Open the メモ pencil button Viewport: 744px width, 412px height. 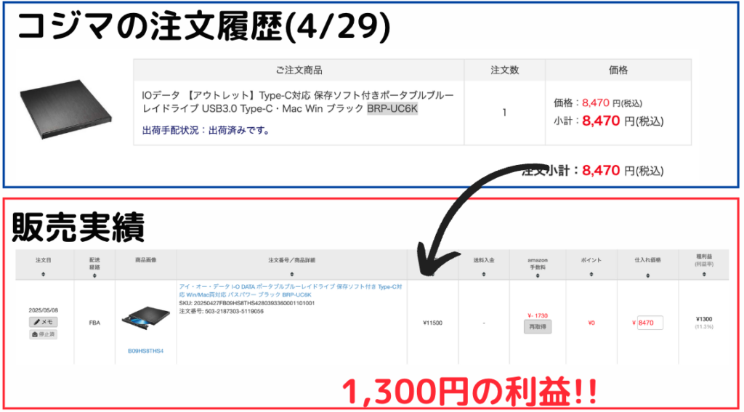coord(43,322)
